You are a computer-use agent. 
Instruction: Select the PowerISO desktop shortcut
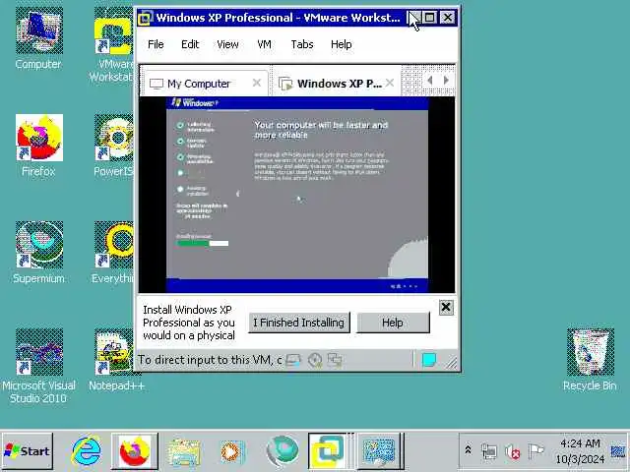point(113,146)
